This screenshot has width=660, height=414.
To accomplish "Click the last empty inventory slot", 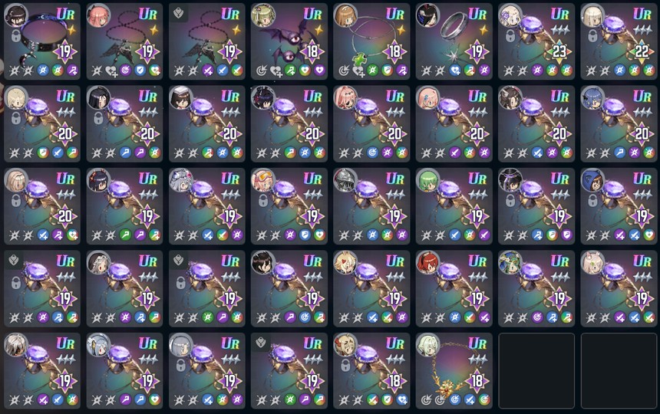I will [619, 371].
